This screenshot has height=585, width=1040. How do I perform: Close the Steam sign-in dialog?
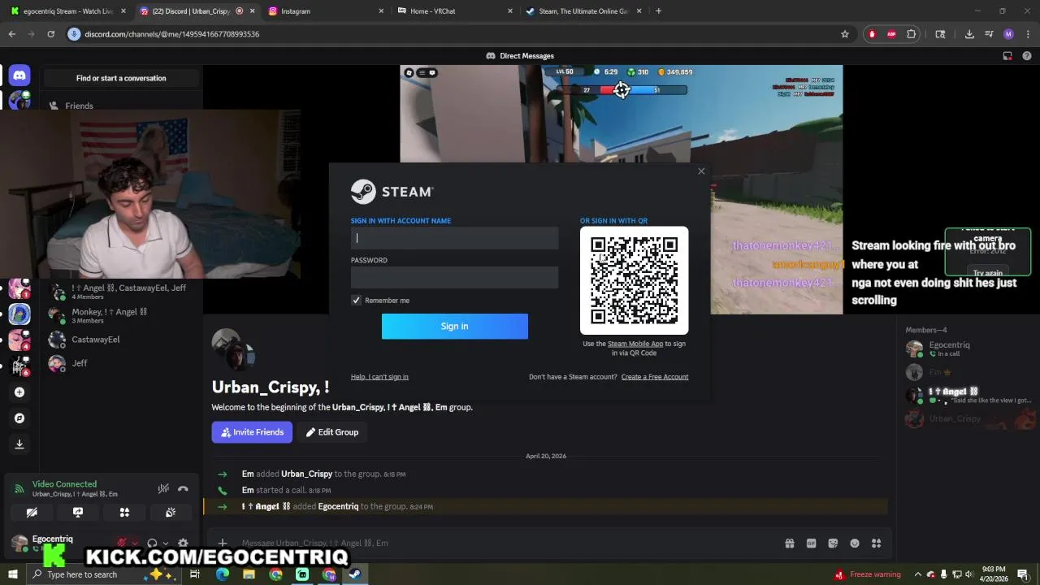click(x=701, y=171)
